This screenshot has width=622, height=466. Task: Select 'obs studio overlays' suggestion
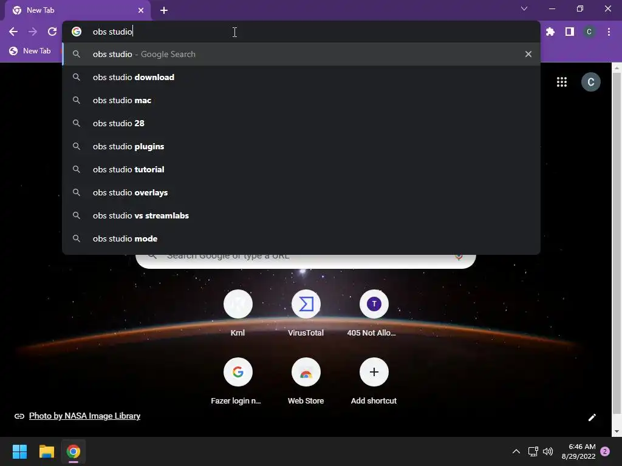(301, 192)
